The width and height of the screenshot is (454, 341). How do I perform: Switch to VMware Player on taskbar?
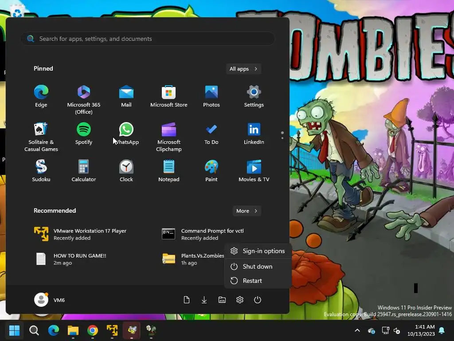tap(112, 330)
